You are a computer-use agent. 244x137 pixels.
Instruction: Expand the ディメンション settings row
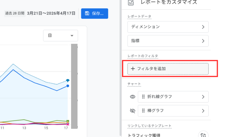[x=168, y=27]
